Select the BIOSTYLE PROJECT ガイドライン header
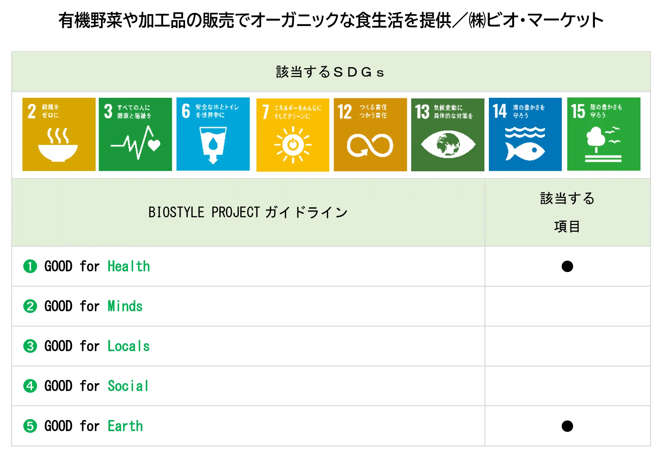Screen dimensions: 659x457 [248, 212]
